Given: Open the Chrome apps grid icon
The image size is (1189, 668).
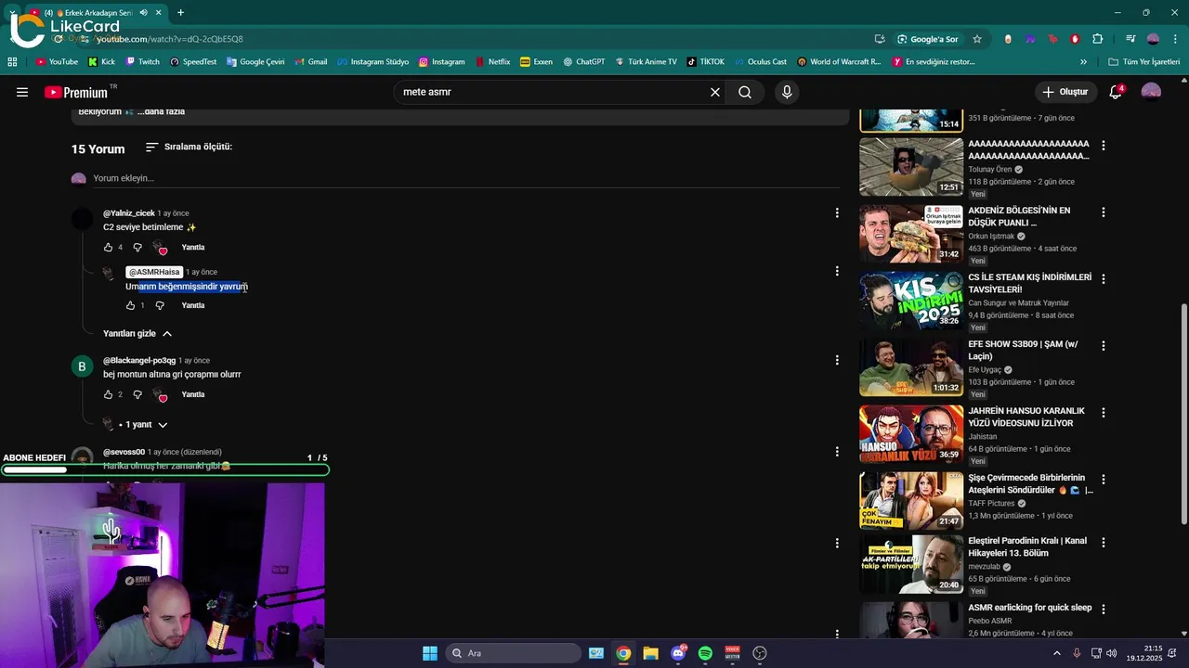Looking at the screenshot, I should click(x=12, y=62).
